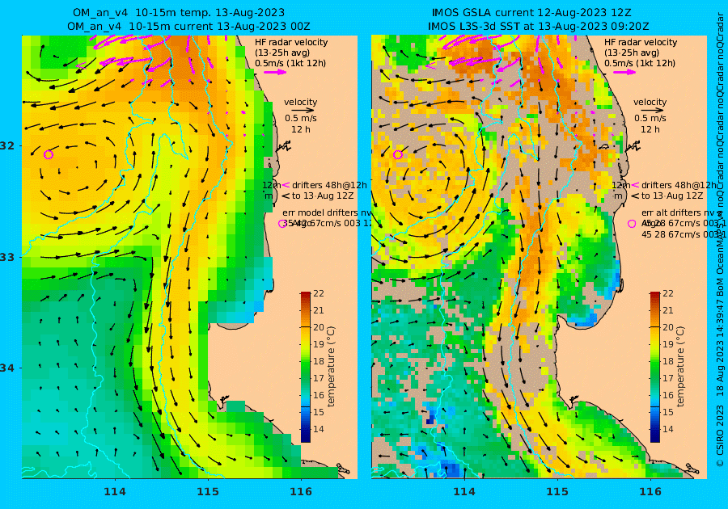Click the temperature colorbar in the OM_an_v4 panel

click(x=306, y=367)
